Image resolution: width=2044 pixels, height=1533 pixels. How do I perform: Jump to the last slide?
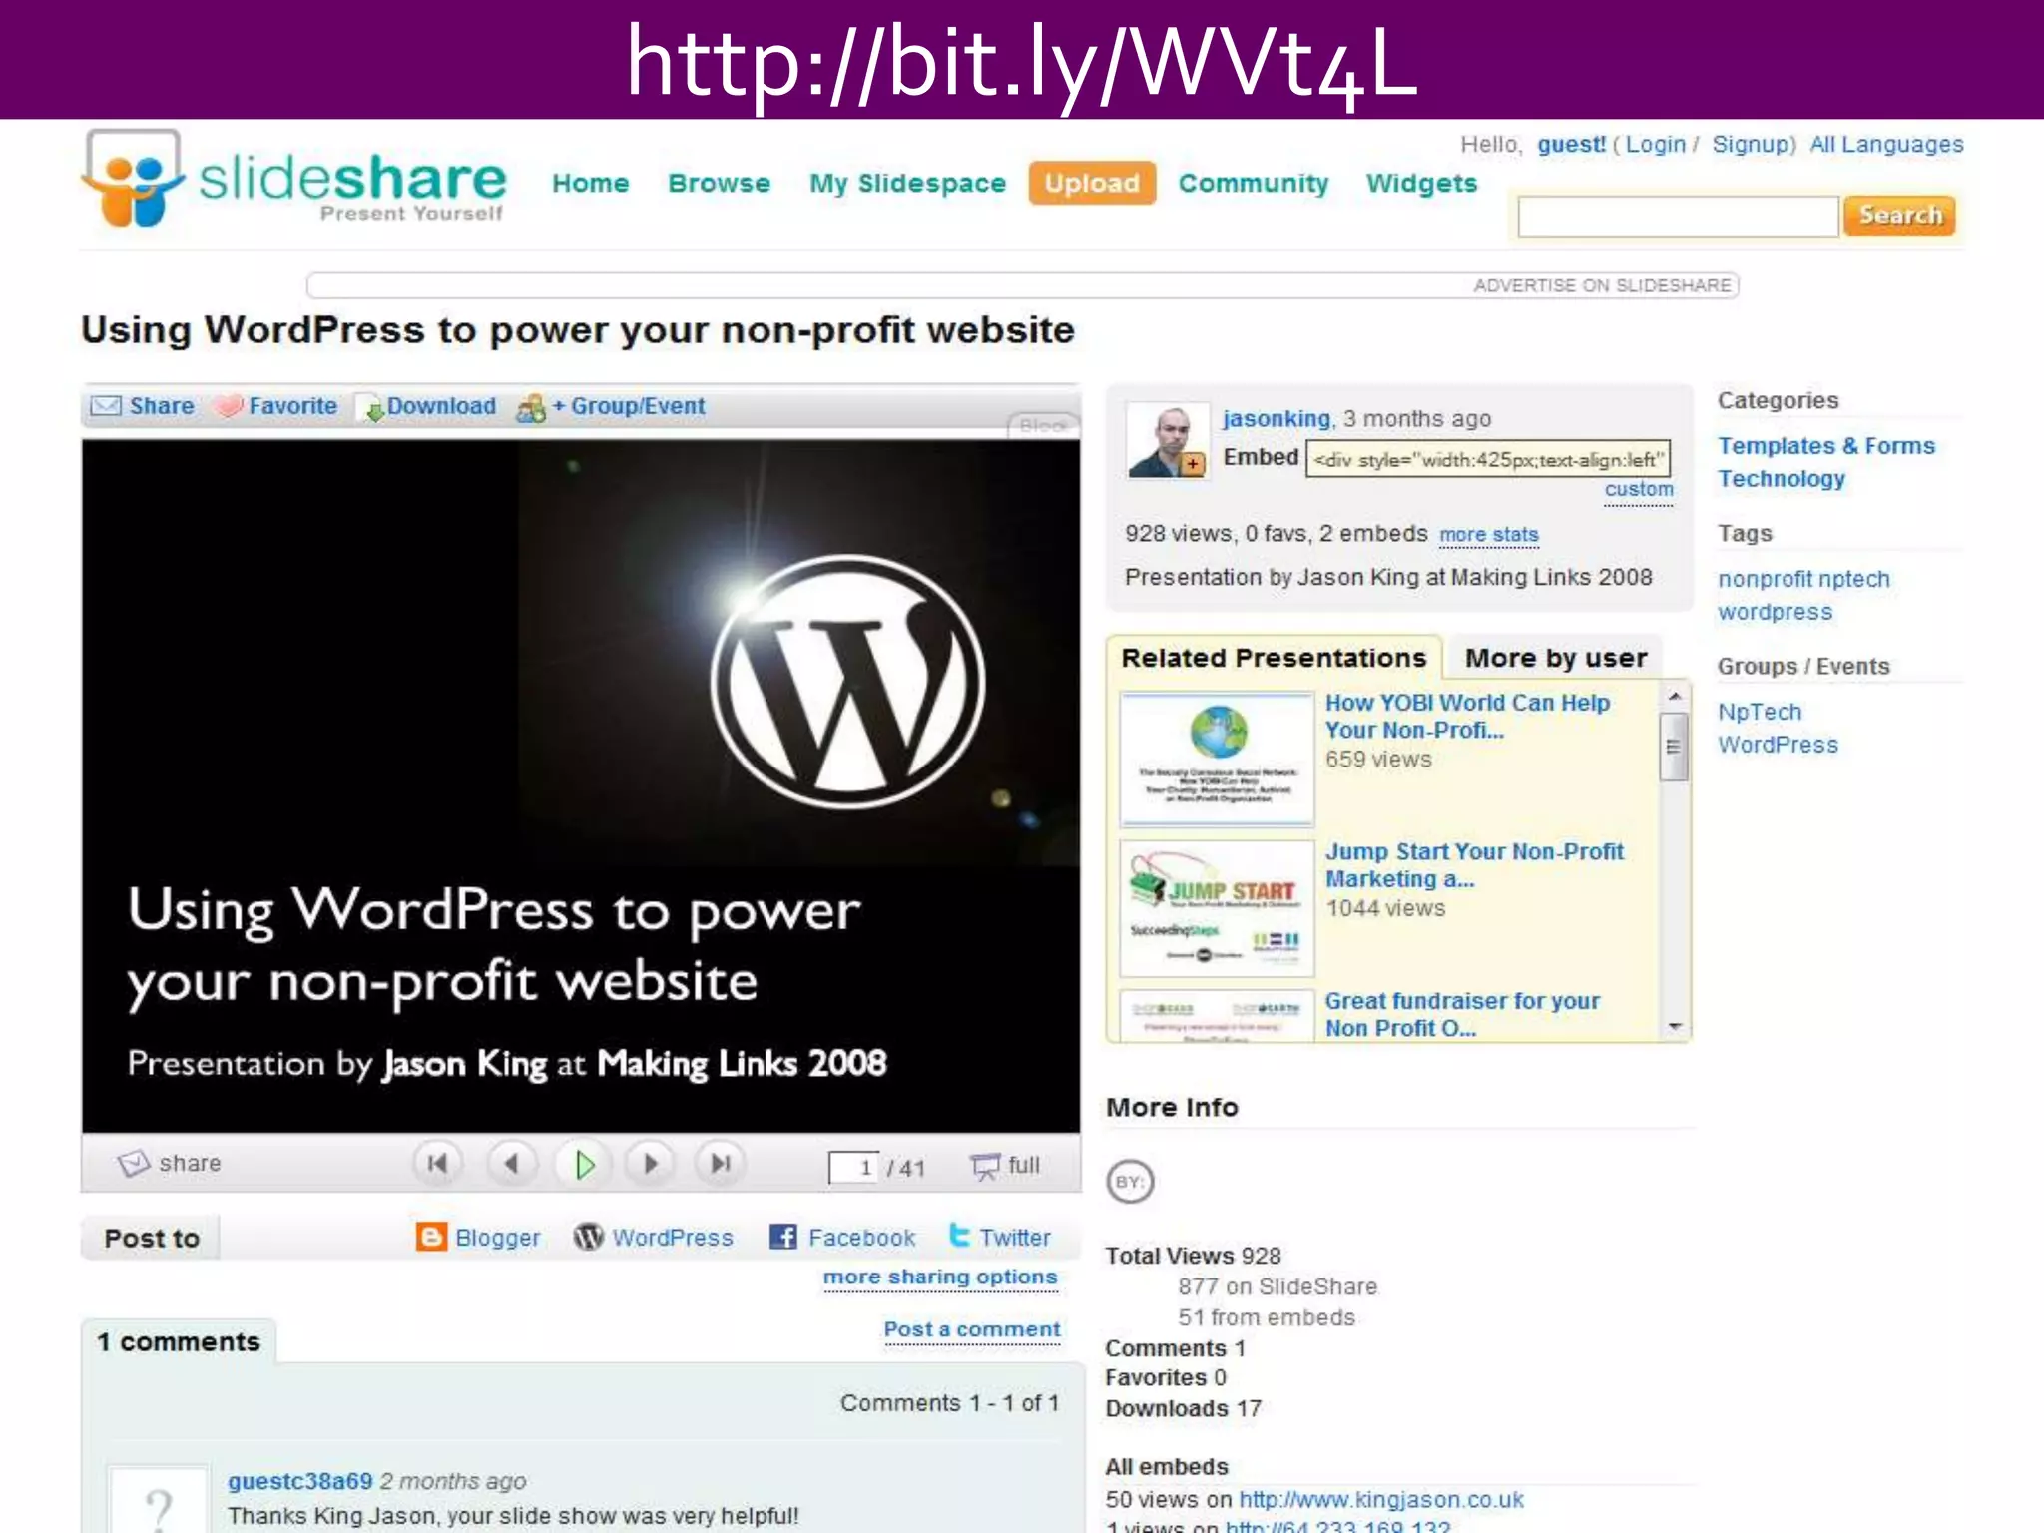coord(721,1163)
